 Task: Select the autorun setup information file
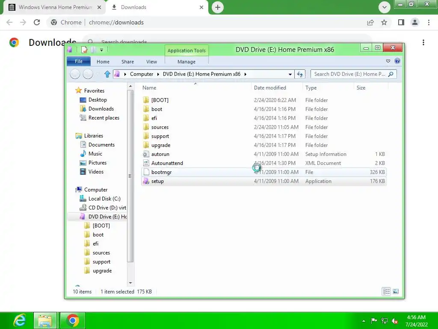point(264,154)
